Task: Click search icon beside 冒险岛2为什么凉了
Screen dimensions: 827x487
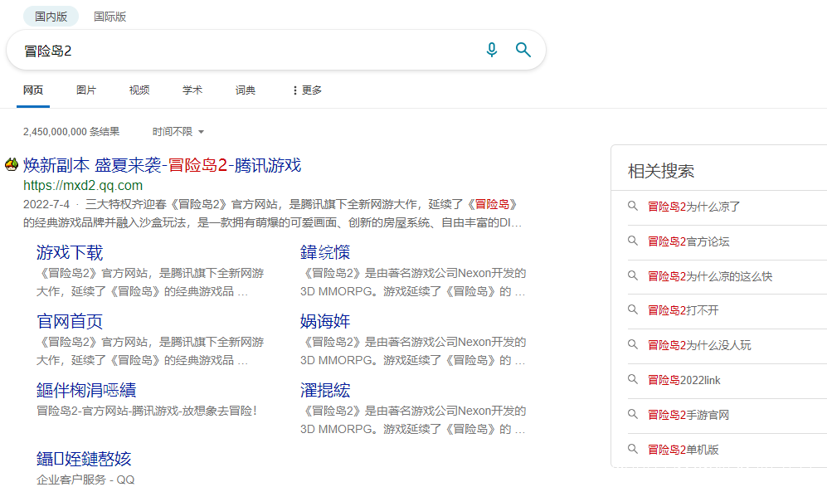Action: point(633,207)
